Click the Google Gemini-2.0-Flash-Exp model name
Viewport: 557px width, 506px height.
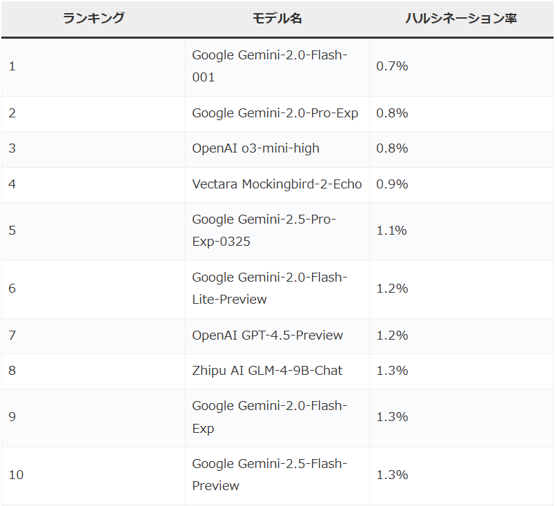point(270,417)
